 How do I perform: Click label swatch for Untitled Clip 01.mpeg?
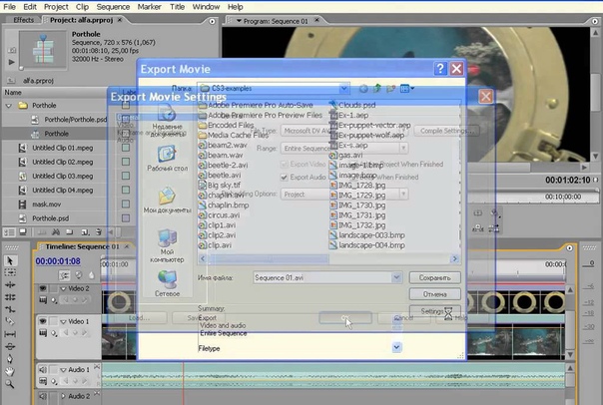(x=126, y=148)
